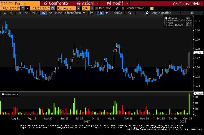Click the Agg a grafico button text
Image resolution: width=204 pixels, height=135 pixels.
(162, 13)
